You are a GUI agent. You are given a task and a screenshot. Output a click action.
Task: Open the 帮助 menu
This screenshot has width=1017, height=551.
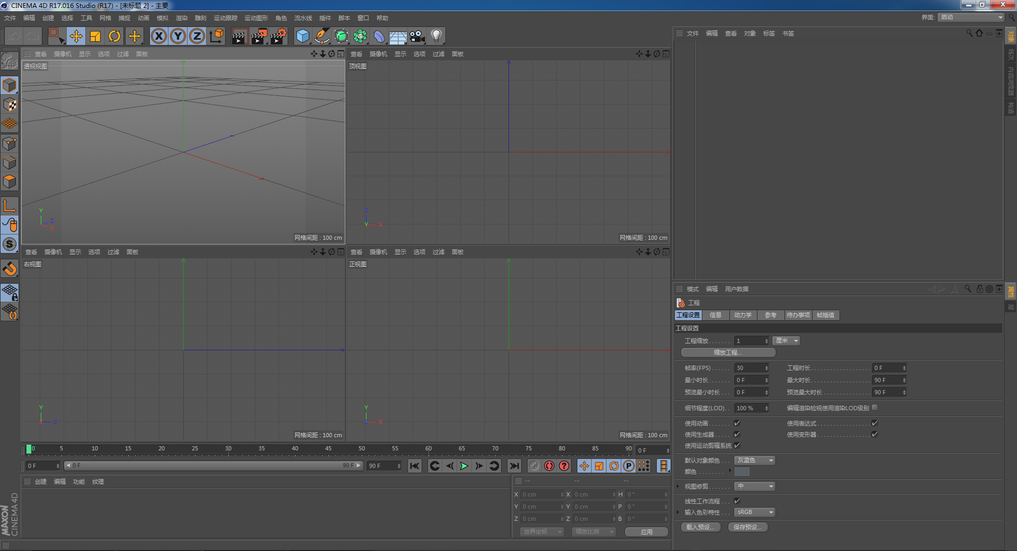[382, 18]
